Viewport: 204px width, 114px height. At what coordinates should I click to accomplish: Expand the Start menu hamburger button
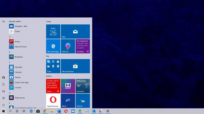click(x=3, y=22)
